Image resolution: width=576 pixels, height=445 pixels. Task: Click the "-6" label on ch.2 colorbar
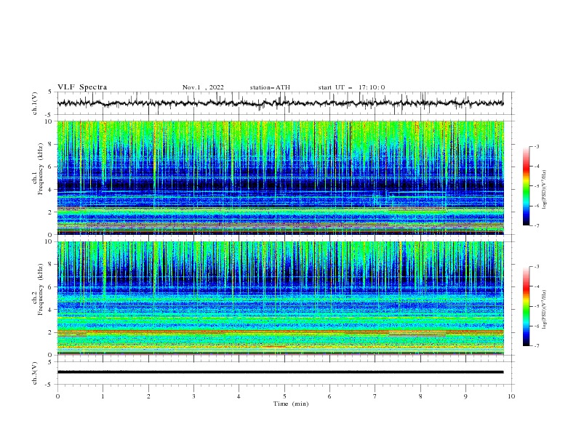tap(536, 326)
